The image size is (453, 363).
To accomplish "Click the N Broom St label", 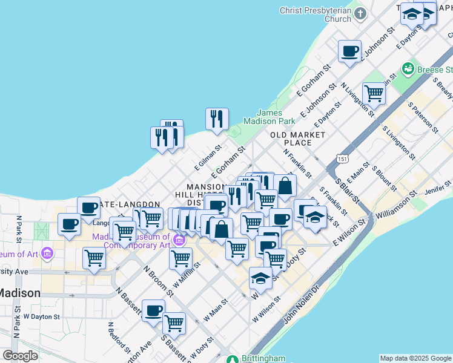I will (159, 281).
